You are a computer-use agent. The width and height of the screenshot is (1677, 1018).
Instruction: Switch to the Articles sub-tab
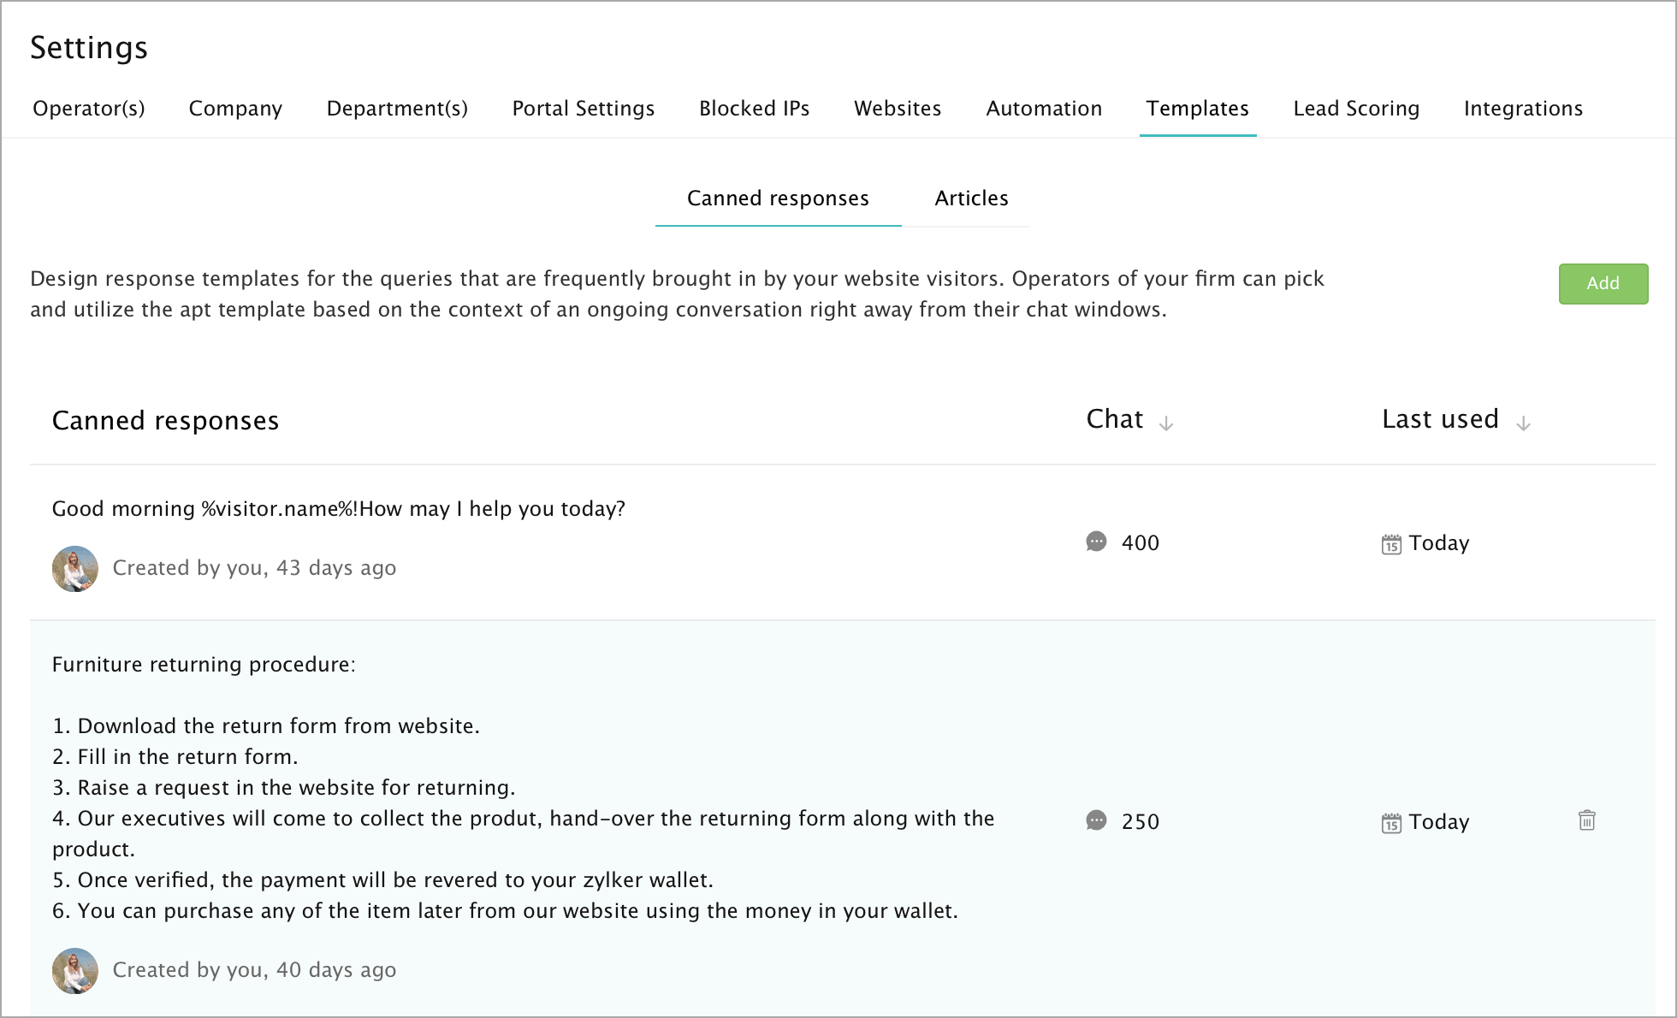971,198
